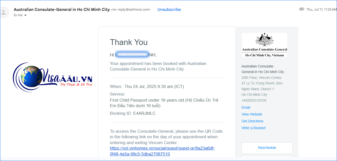Click the no-reply@setmore.com sender address
The image size is (337, 161).
tap(131, 10)
